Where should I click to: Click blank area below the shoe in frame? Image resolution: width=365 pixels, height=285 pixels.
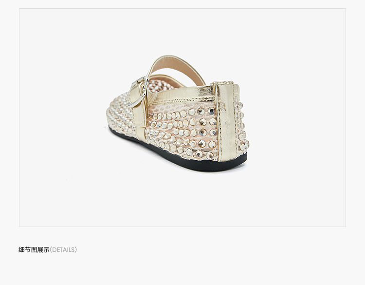tap(182, 199)
